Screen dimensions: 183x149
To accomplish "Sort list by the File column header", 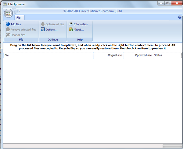I will 48,55.
